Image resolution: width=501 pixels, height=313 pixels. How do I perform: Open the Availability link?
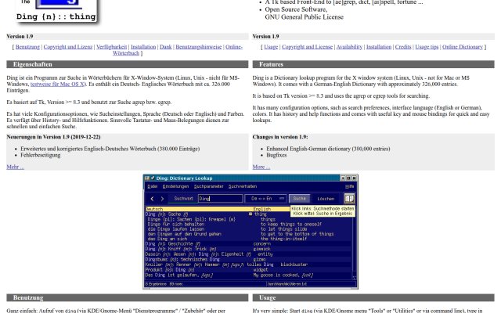[x=349, y=47]
